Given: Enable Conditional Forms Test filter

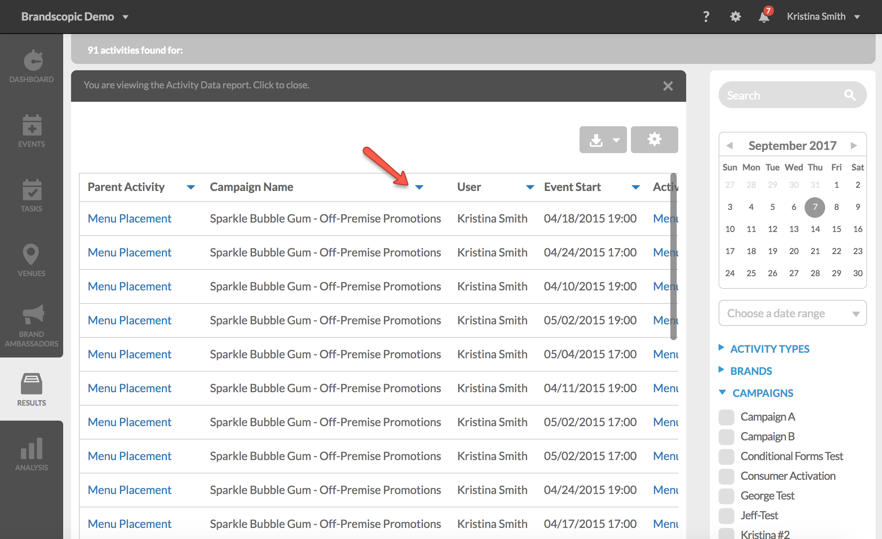Looking at the screenshot, I should pos(726,457).
